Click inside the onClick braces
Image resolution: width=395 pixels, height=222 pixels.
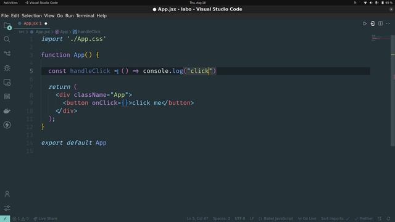point(125,103)
